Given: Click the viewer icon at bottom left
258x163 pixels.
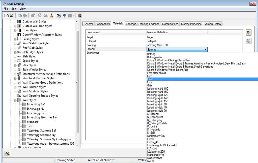Looking at the screenshot, I should 7,153.
